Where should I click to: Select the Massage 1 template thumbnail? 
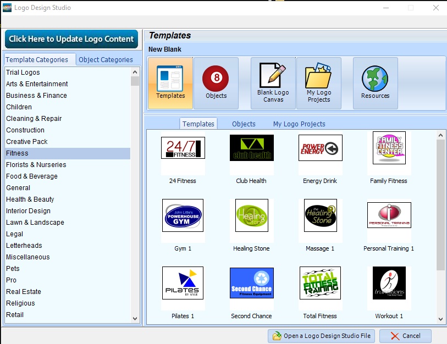point(321,215)
